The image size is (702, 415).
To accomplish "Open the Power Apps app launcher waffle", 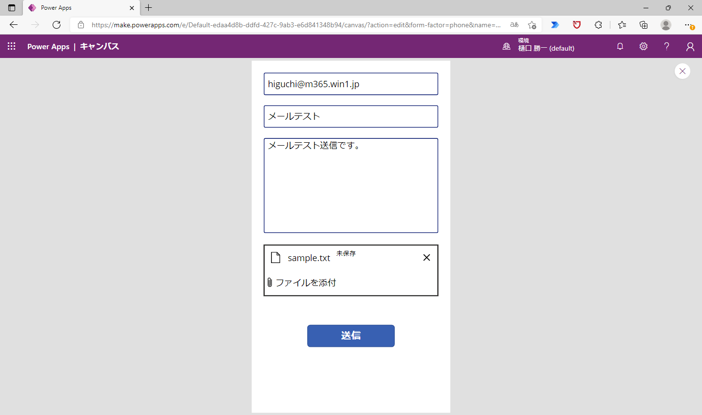I will 12,46.
